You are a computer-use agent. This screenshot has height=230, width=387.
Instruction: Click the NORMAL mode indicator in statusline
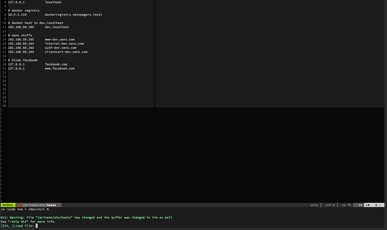(x=8, y=205)
